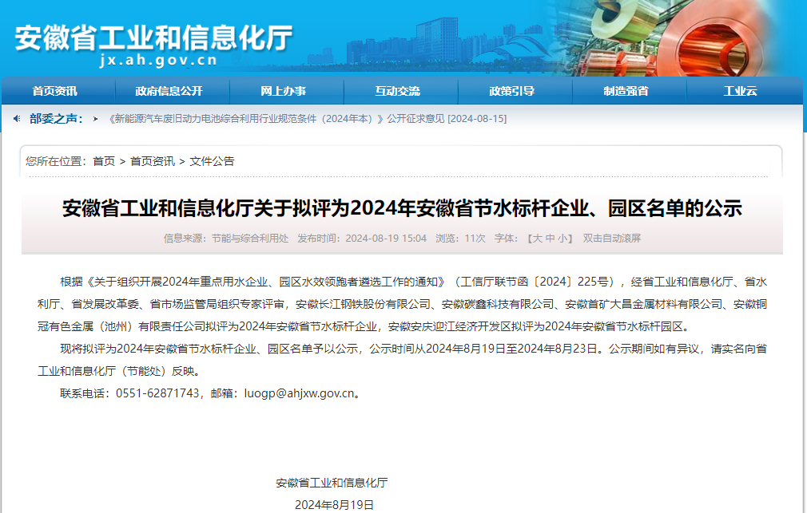Click 首页资讯 in the breadcrumb trail
The height and width of the screenshot is (513, 807).
coord(153,161)
